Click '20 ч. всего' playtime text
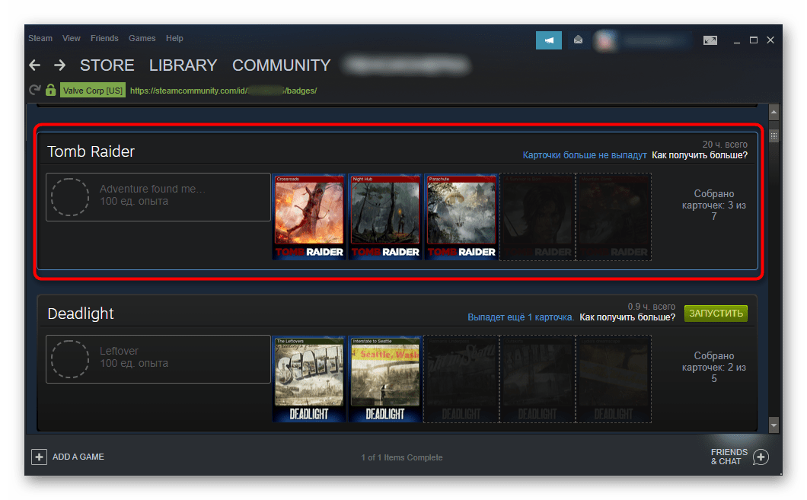The width and height of the screenshot is (807, 500). (725, 144)
